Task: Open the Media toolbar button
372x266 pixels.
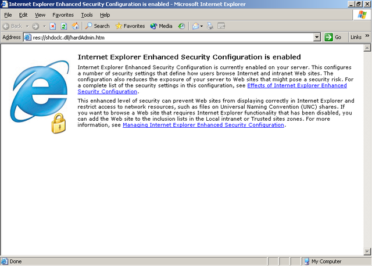Action: [x=162, y=26]
